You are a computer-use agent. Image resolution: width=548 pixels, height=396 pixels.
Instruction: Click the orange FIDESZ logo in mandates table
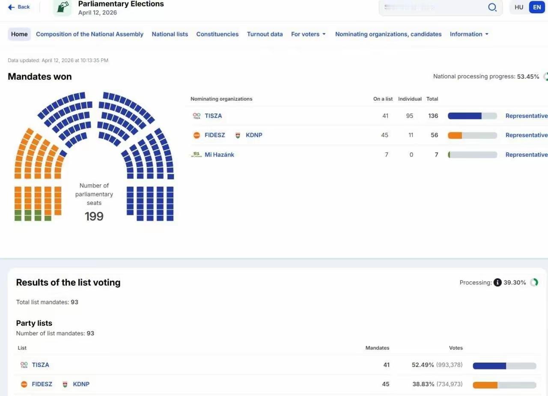pos(197,135)
